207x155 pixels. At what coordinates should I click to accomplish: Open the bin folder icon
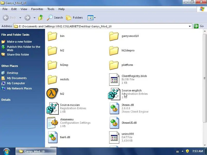pyautogui.click(x=52, y=36)
